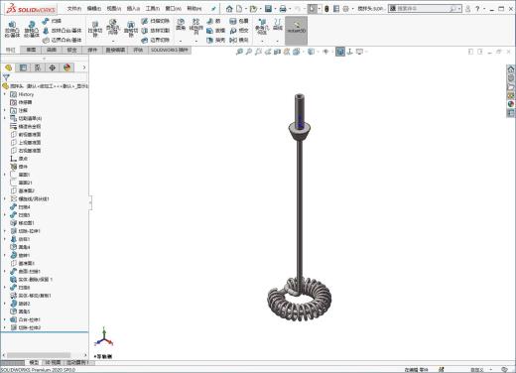516x373 pixels.
Task: Switch to the DimXpertManager crosshair tab
Action: (53, 67)
